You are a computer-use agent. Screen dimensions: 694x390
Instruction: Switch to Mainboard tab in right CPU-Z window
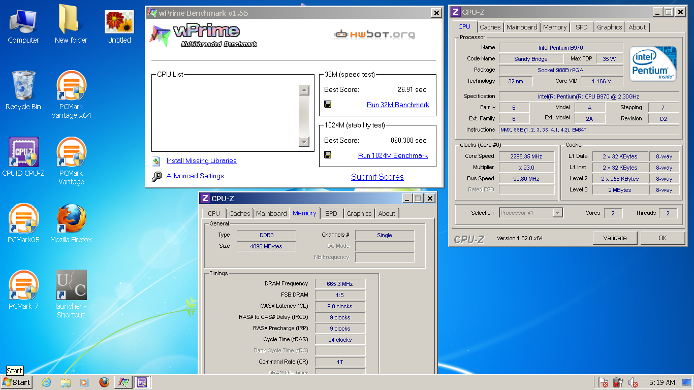click(522, 27)
